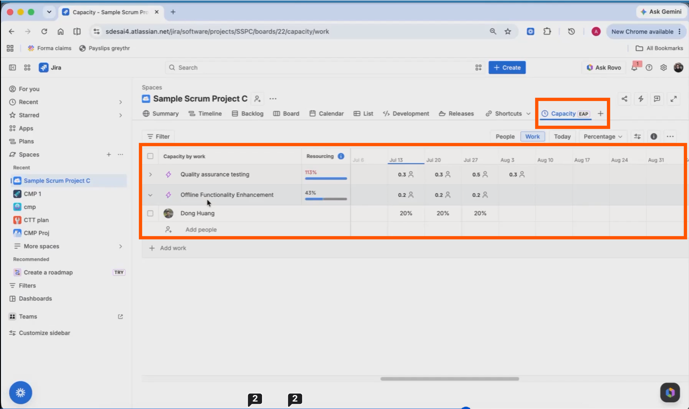Click the share icon
The height and width of the screenshot is (409, 689).
(x=624, y=99)
